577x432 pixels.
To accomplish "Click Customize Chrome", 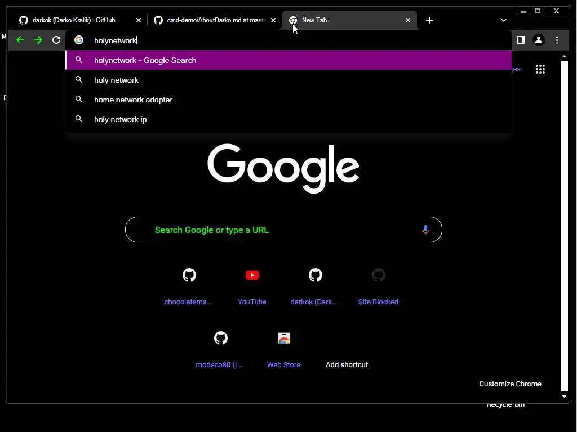I will tap(510, 384).
